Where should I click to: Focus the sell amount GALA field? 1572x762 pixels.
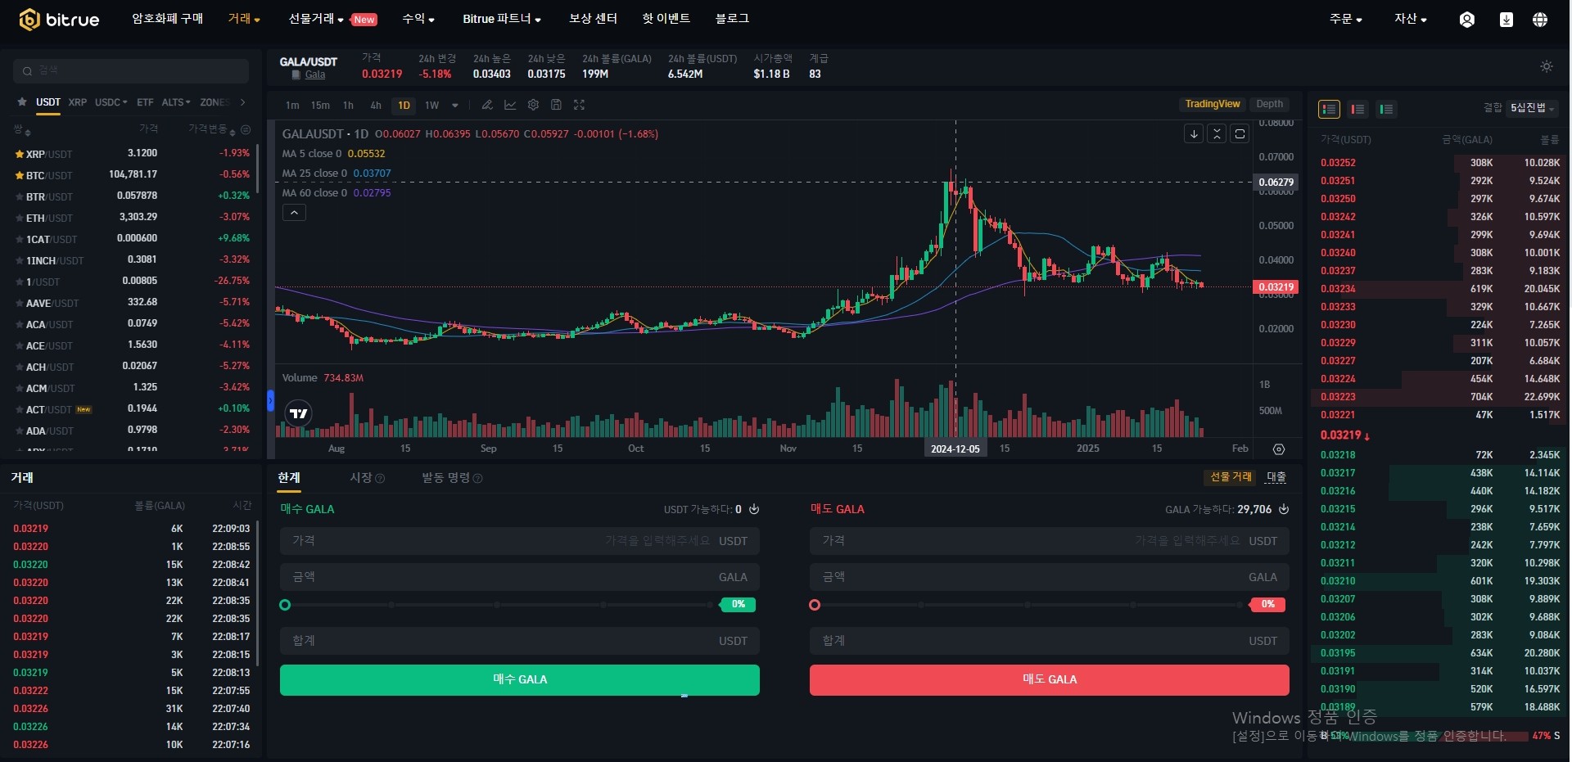(1050, 577)
